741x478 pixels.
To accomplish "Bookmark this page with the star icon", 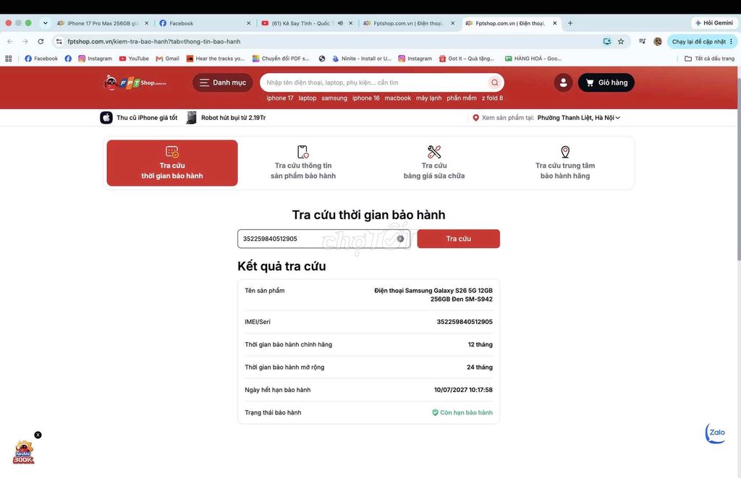I will [x=621, y=41].
